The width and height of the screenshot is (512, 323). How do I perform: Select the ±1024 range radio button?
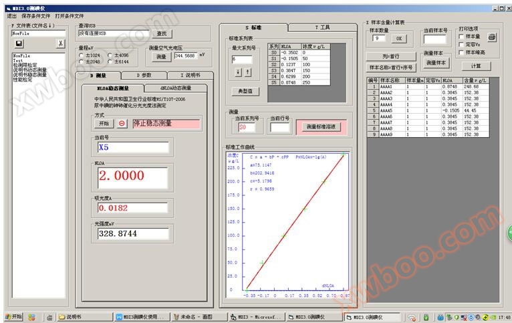82,55
